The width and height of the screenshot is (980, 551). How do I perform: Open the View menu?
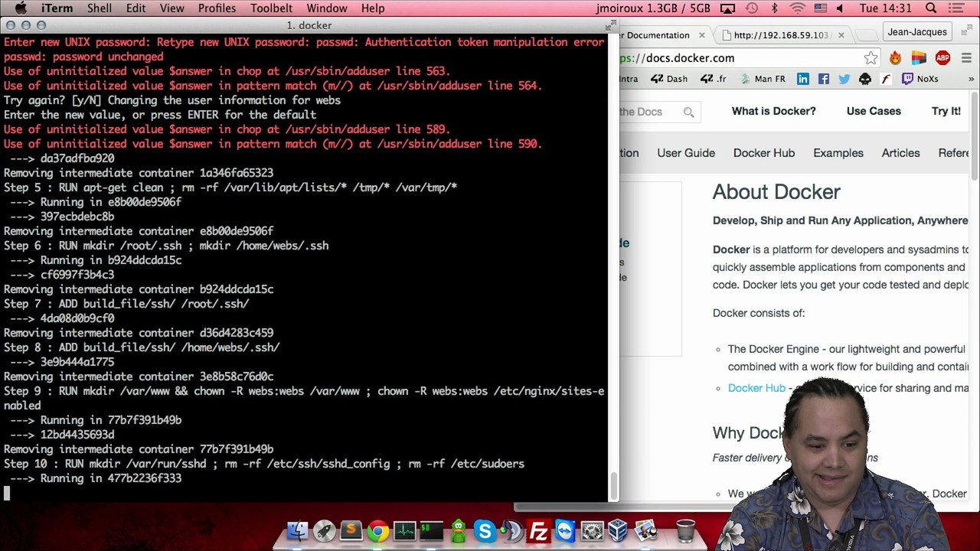point(172,8)
